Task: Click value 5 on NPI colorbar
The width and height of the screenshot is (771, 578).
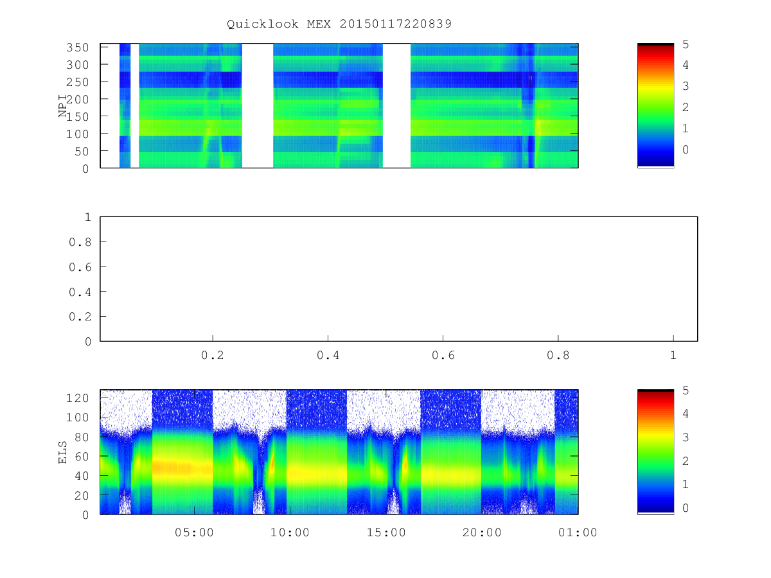Action: [x=686, y=44]
